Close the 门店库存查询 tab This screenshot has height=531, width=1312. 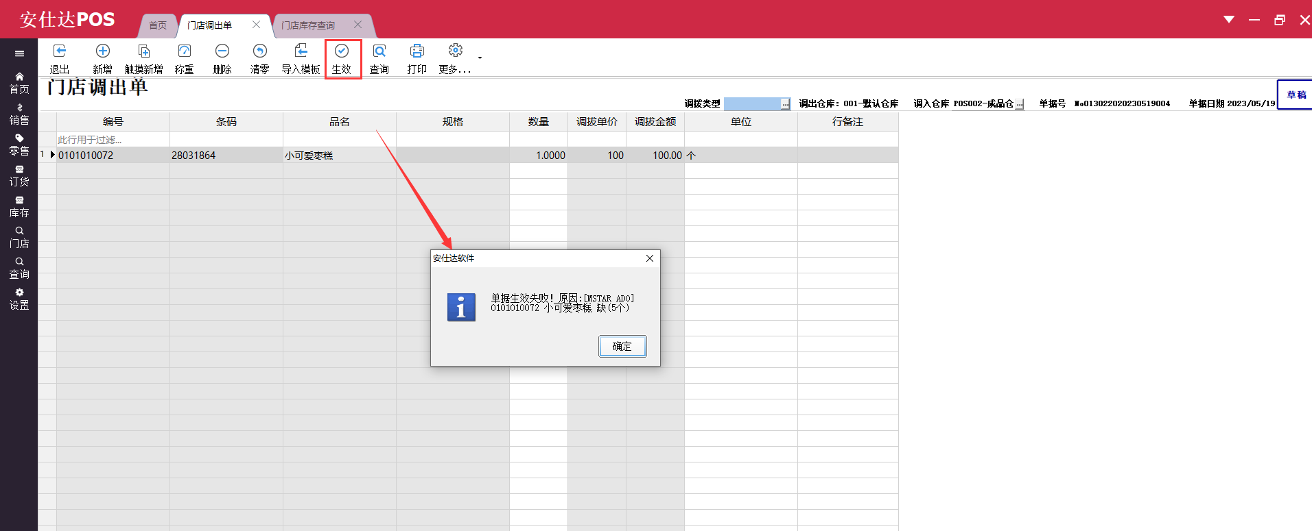tap(358, 25)
